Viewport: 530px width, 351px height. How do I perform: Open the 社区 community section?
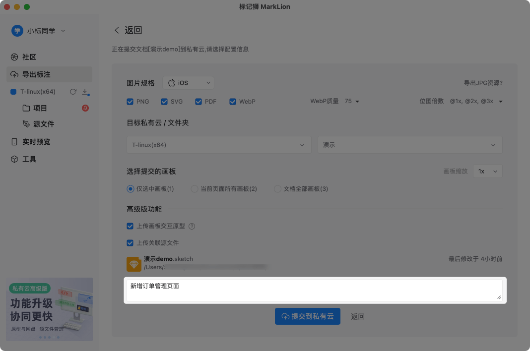coord(29,57)
